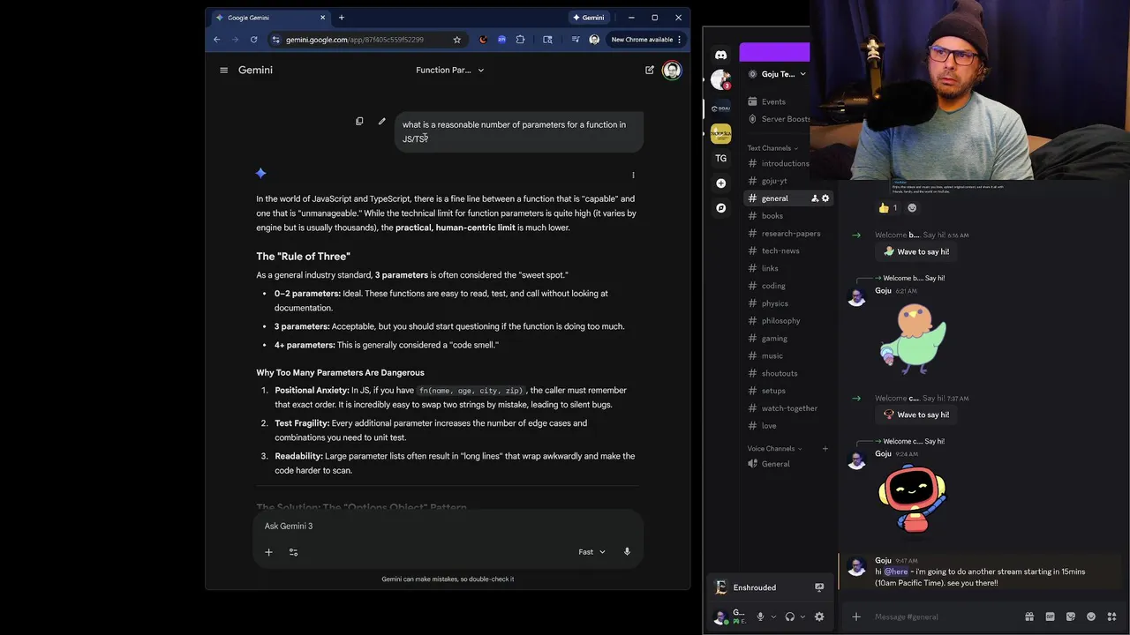Join the General voice channel
The height and width of the screenshot is (635, 1130).
point(776,464)
